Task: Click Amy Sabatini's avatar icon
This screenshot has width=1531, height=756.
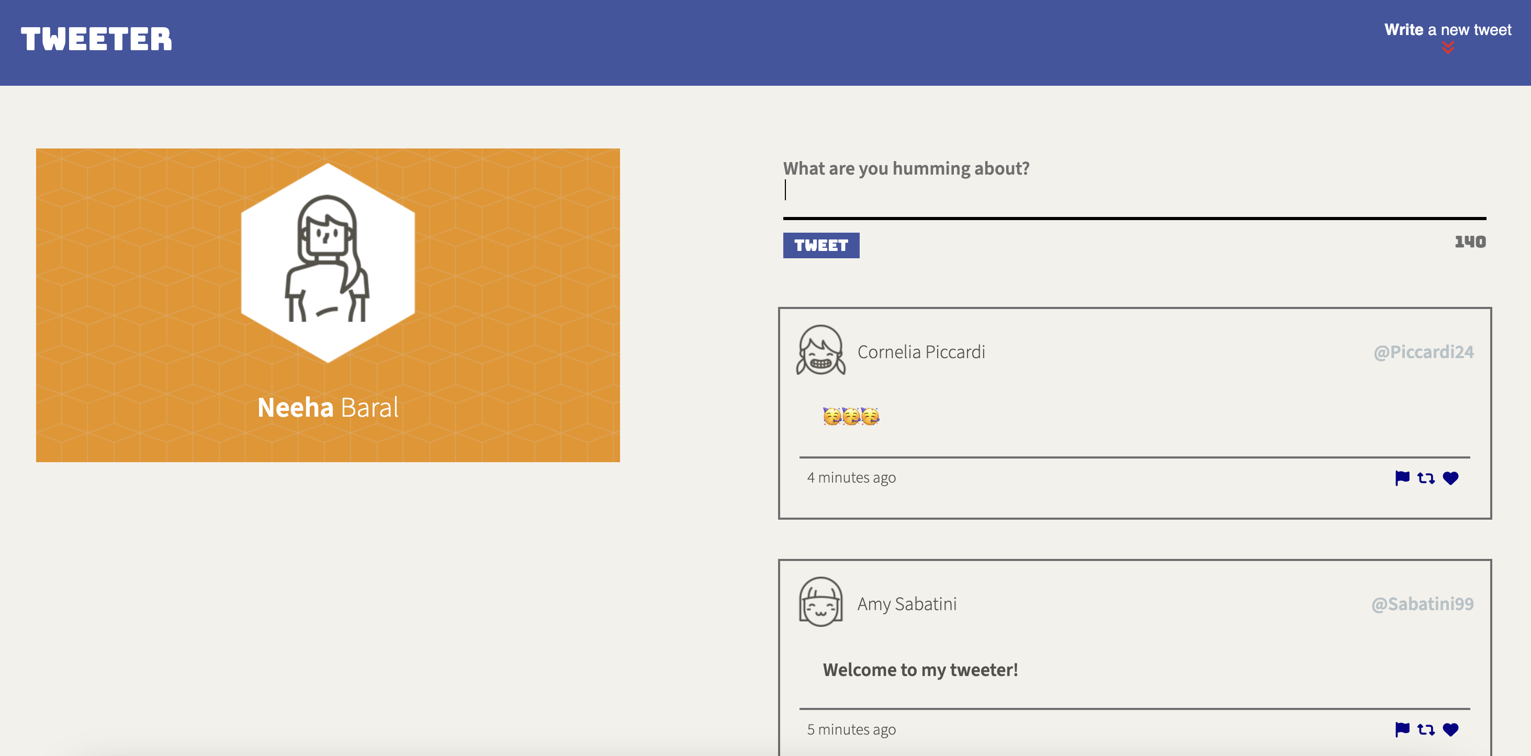Action: [820, 602]
